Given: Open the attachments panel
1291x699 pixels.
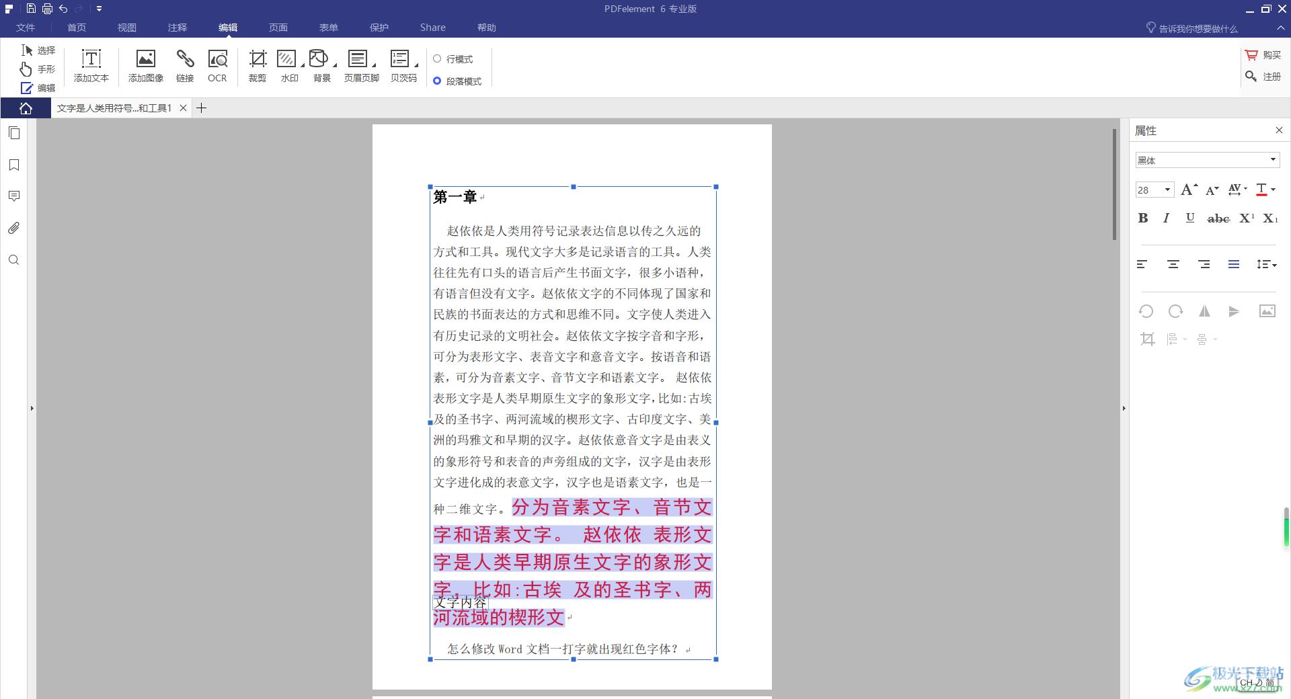Looking at the screenshot, I should pyautogui.click(x=14, y=229).
